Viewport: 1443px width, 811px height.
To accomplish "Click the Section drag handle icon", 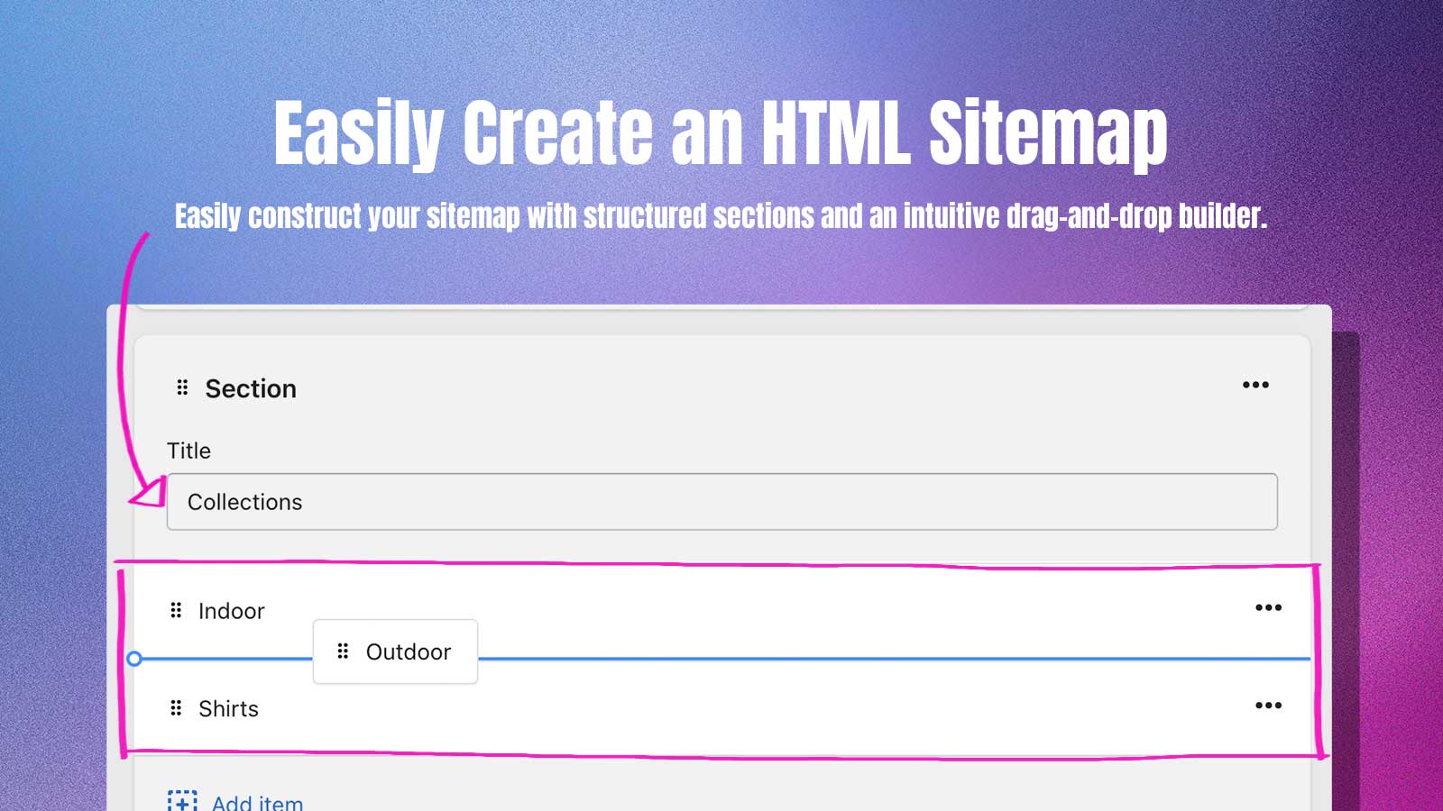I will 182,387.
